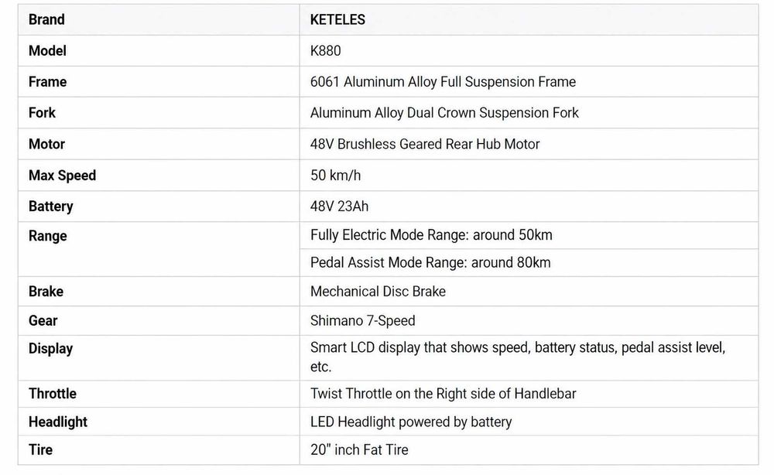Click the Range row label
Viewport: 774px width, 475px height.
[47, 236]
